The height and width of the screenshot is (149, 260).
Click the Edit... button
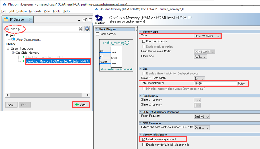point(25,105)
